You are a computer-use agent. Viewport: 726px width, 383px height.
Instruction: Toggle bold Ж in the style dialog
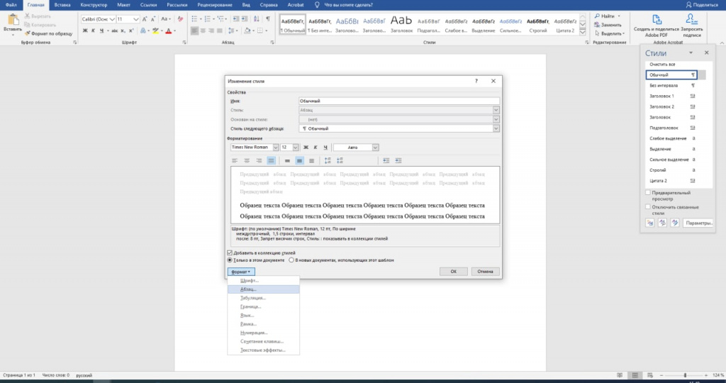306,148
